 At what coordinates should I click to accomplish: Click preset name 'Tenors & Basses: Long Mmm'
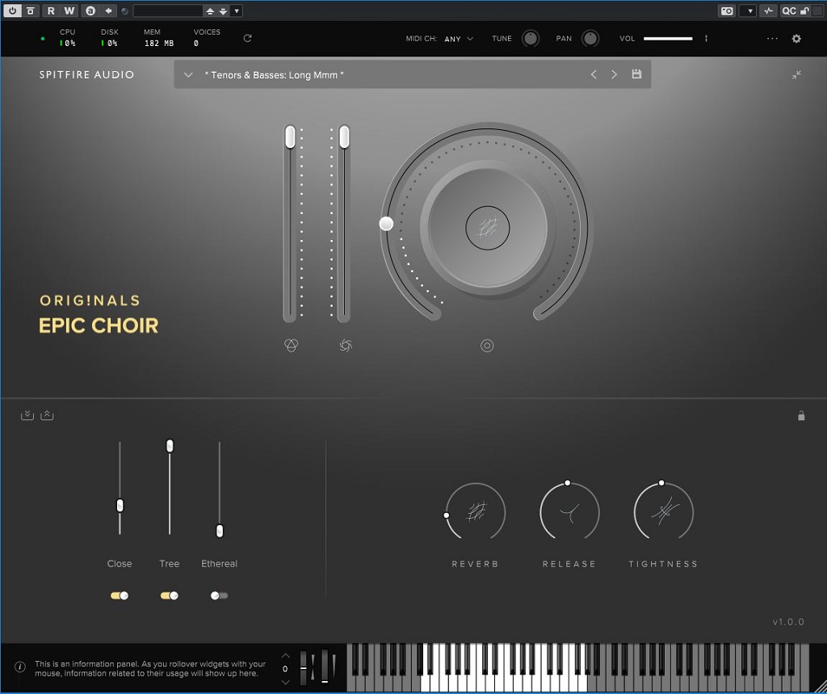click(x=274, y=75)
